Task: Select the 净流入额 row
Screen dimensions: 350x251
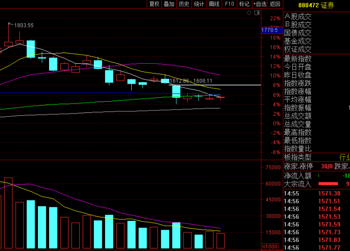Action: tap(298, 176)
